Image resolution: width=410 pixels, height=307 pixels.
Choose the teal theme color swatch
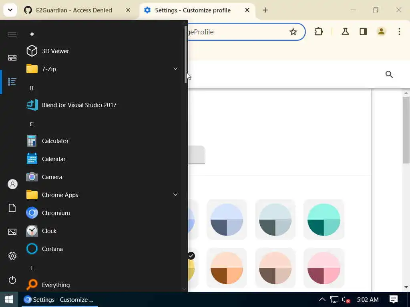coord(324,219)
